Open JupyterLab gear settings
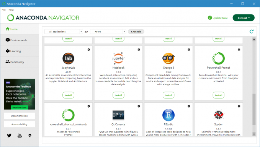The image size is (260, 147). coord(89,50)
